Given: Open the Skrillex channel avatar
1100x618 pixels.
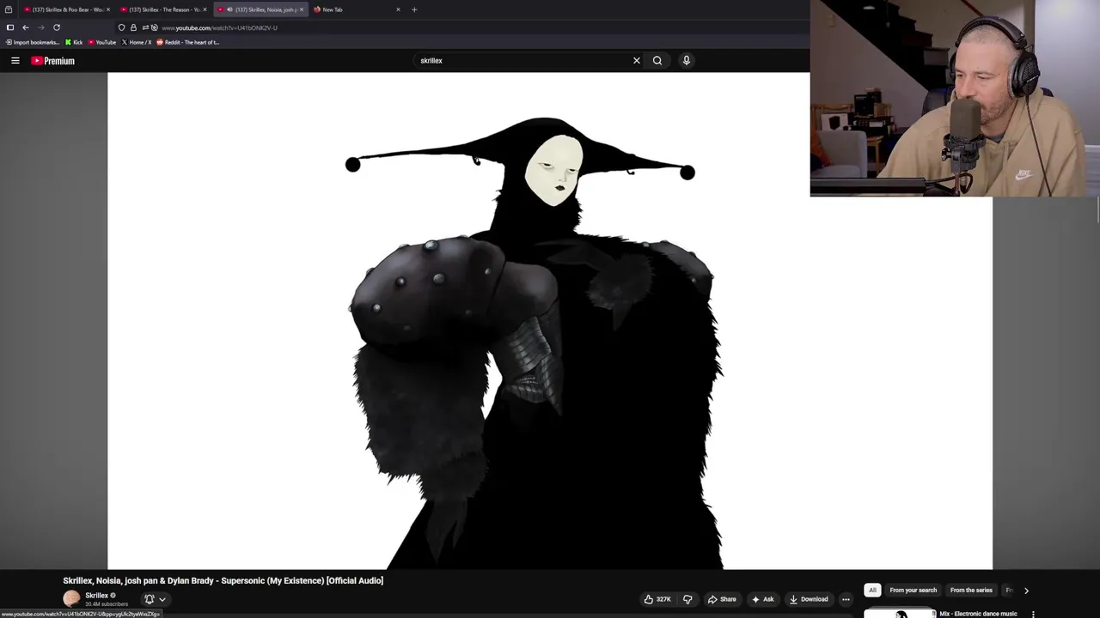Looking at the screenshot, I should (x=71, y=599).
